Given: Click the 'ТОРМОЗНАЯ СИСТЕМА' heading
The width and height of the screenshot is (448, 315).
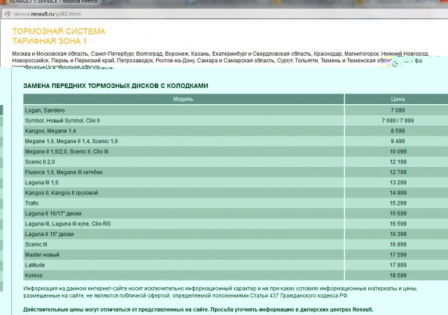Looking at the screenshot, I should (59, 31).
